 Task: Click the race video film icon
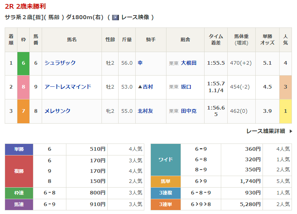[115, 17]
